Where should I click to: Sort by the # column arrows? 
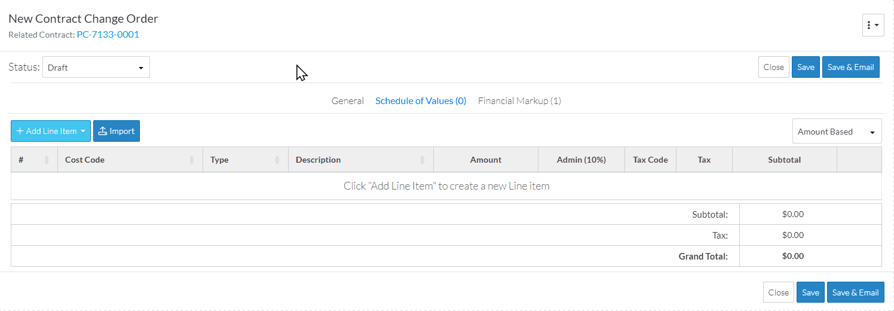47,160
